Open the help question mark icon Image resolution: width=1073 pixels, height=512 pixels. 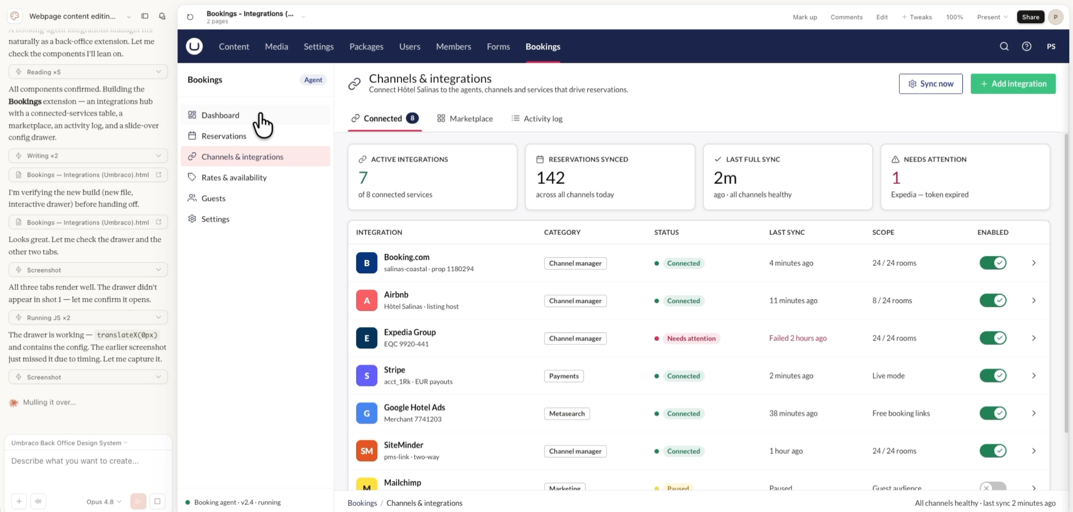point(1026,46)
